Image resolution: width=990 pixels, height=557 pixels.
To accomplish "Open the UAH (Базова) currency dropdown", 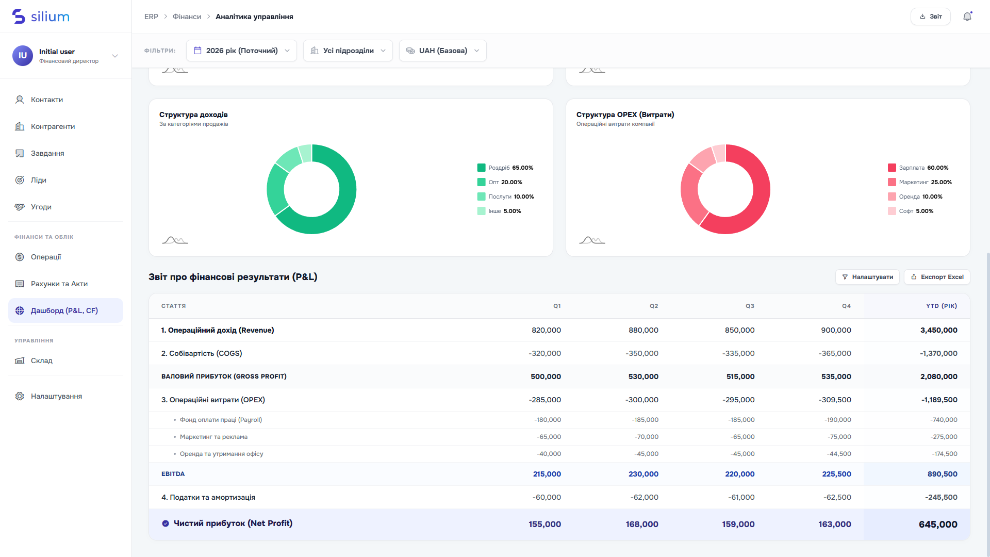I will point(443,51).
